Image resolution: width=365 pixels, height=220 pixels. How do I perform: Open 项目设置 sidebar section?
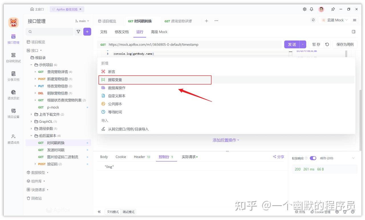coord(13,113)
